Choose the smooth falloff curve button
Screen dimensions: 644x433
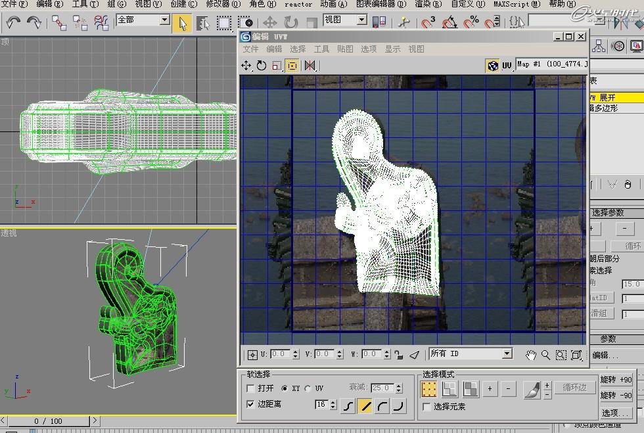(x=348, y=406)
